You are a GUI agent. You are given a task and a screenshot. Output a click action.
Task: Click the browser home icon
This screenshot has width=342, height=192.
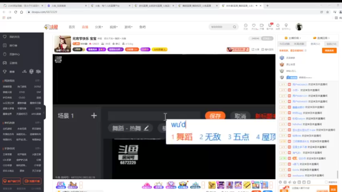[21, 12]
